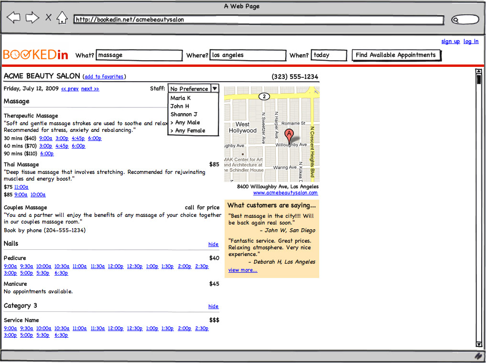Go to next day link
The image size is (486, 363).
coord(90,88)
